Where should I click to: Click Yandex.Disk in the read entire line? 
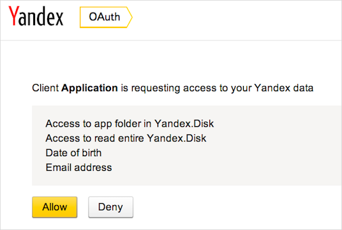[x=177, y=138]
